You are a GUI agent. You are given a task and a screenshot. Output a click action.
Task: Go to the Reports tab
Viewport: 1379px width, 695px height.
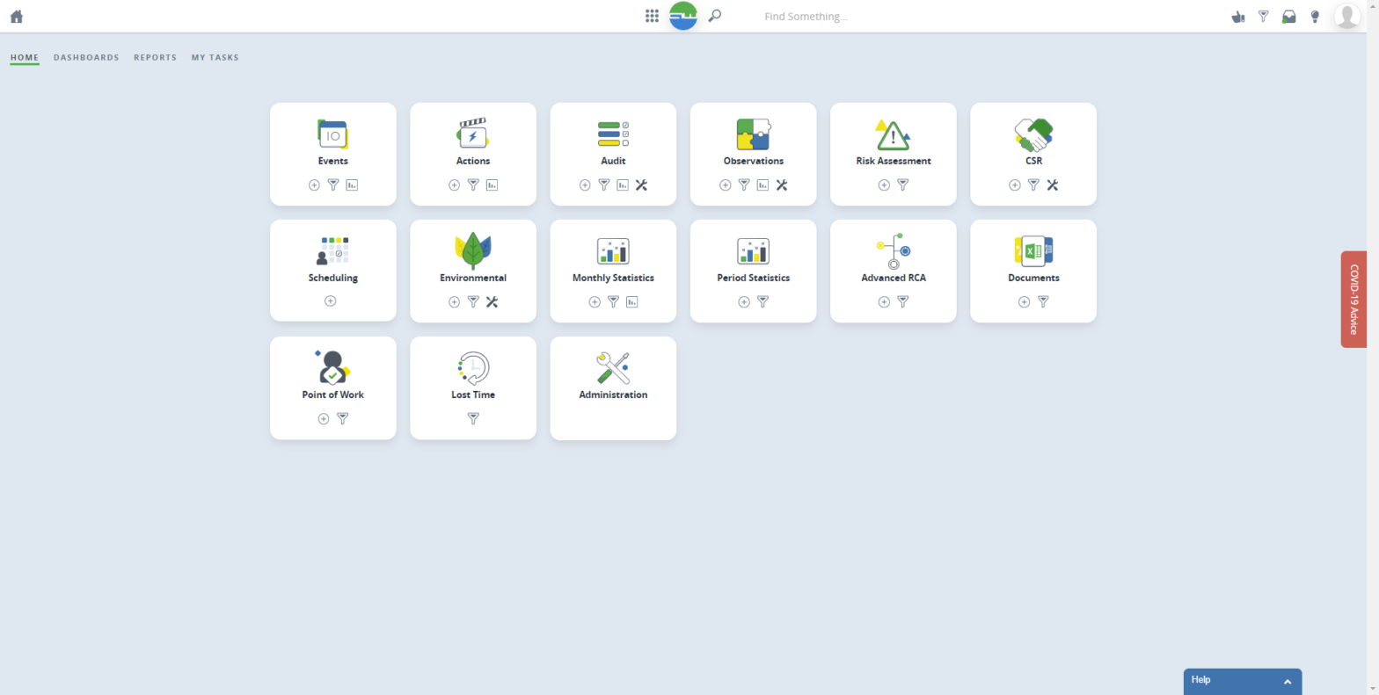pos(155,58)
